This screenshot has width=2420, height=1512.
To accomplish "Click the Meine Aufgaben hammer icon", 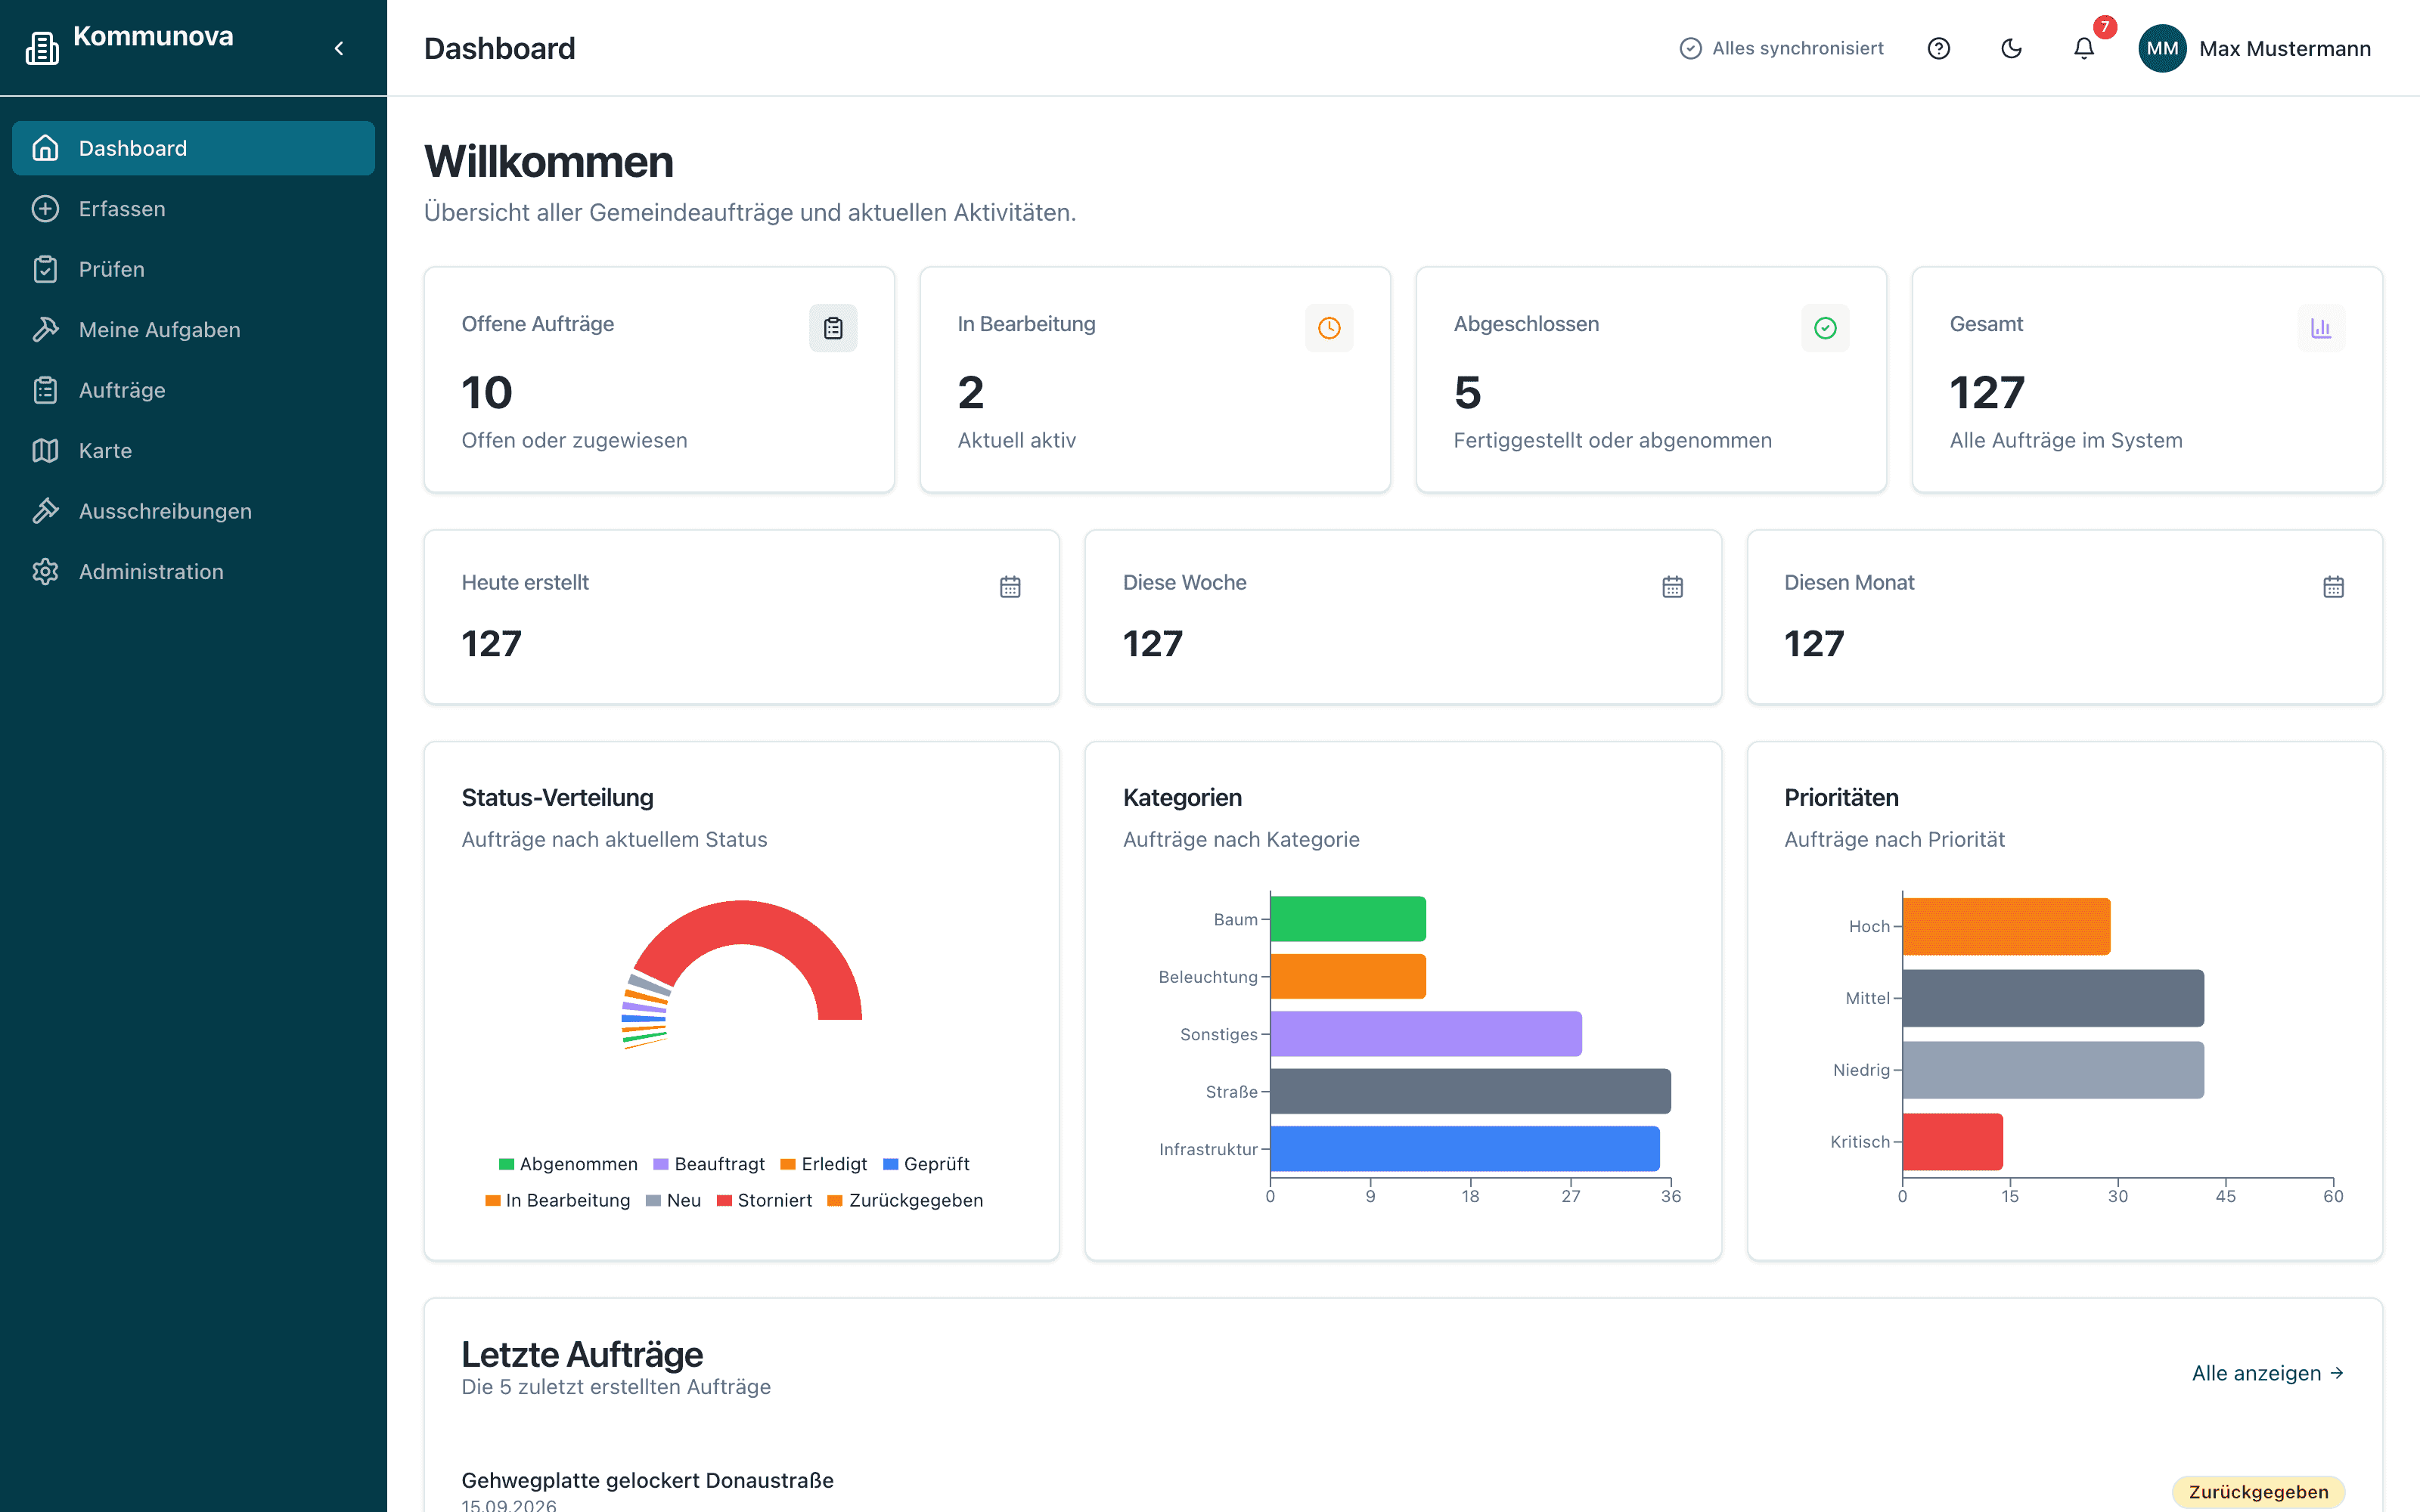I will click(x=45, y=329).
